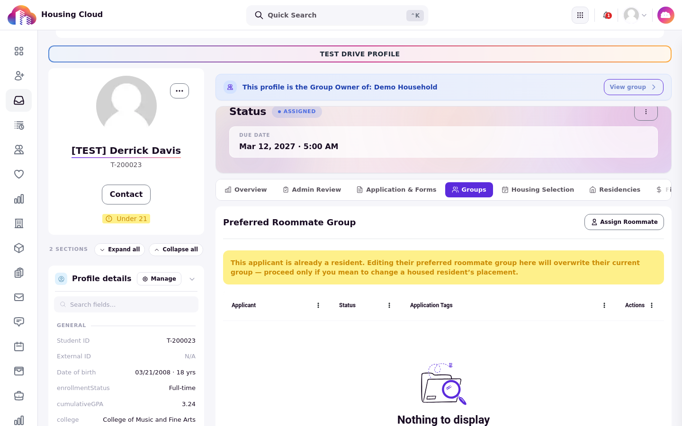Open the bar chart reports sidebar icon

(x=19, y=199)
